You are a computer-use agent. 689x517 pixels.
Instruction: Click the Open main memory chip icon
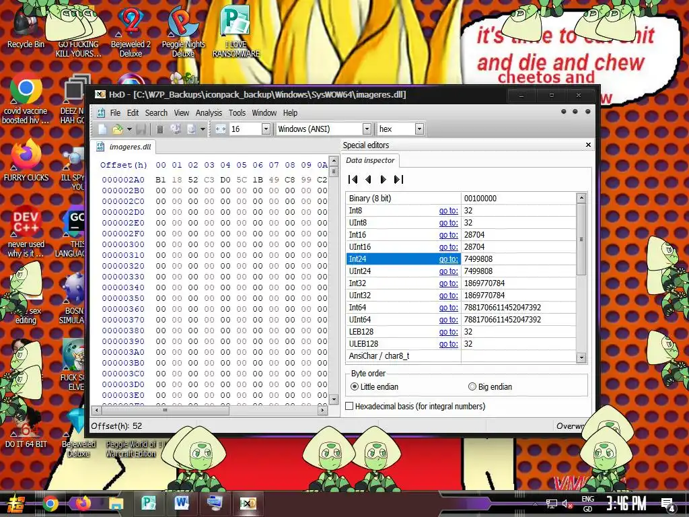click(160, 129)
